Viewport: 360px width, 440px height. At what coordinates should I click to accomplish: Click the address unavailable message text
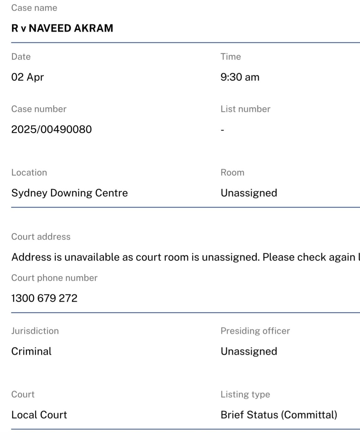pos(185,257)
